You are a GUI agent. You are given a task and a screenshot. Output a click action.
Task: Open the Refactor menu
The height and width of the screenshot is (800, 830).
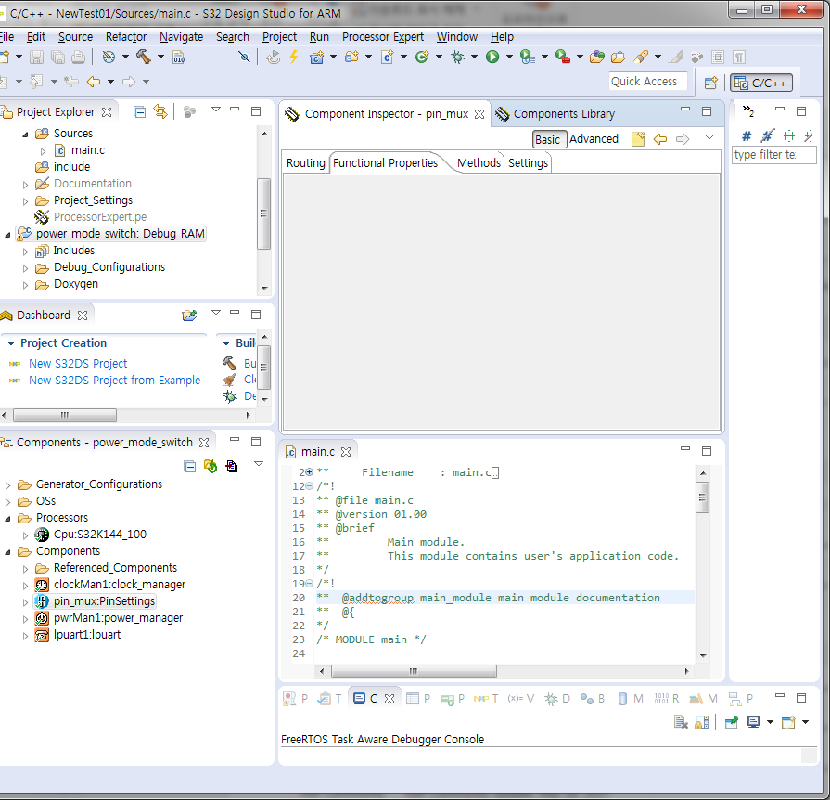[126, 36]
